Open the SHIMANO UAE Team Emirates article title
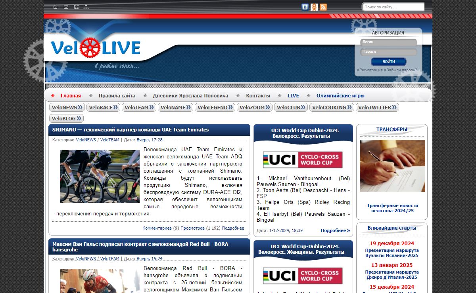Viewport: 476px width, 293px height. (x=131, y=130)
